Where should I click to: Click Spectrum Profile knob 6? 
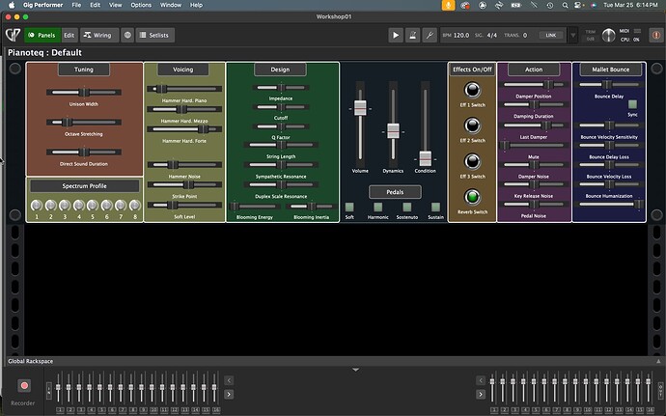[106, 206]
